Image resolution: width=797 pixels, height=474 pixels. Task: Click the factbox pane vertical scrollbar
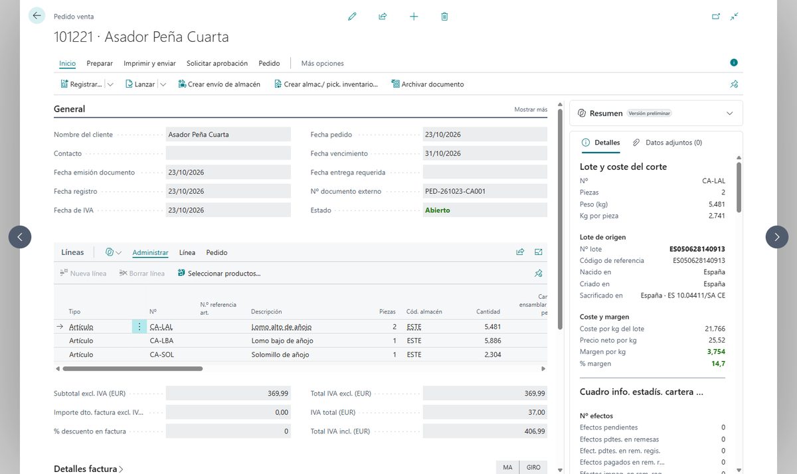(x=739, y=187)
